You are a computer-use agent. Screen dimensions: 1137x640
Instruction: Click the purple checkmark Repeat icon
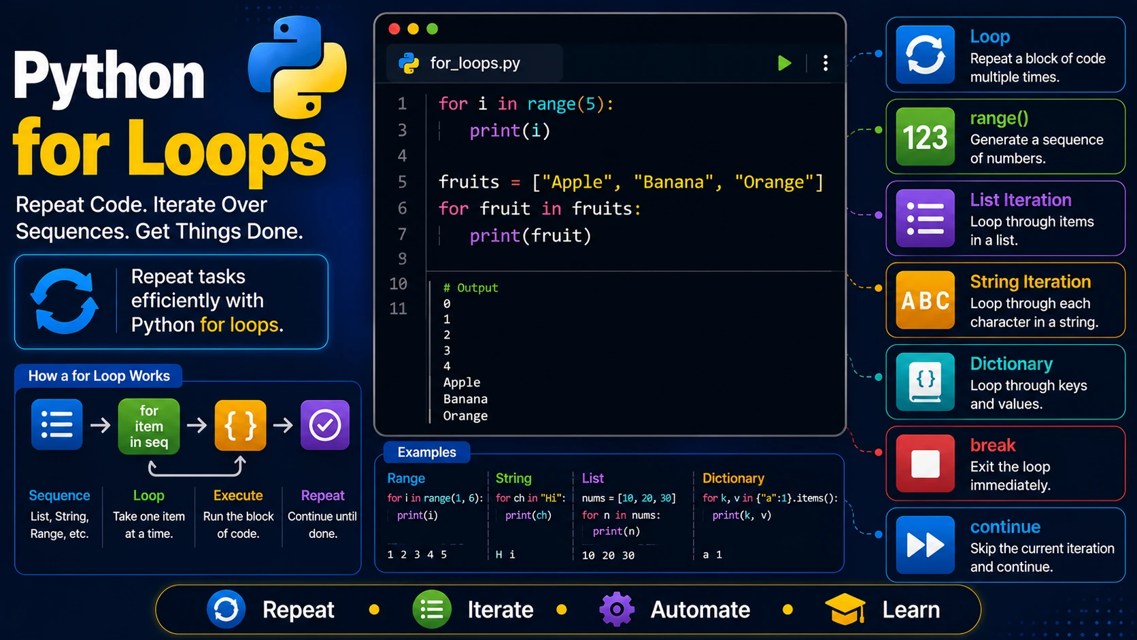[325, 425]
